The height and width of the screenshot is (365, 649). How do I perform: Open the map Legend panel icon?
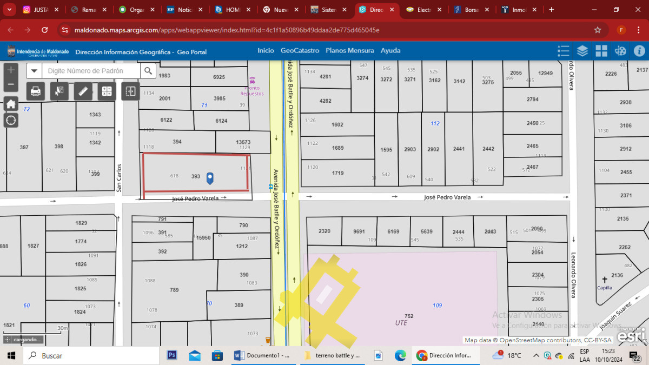(x=564, y=51)
